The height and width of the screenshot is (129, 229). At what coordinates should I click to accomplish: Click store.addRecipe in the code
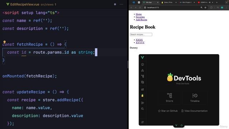[60, 100]
